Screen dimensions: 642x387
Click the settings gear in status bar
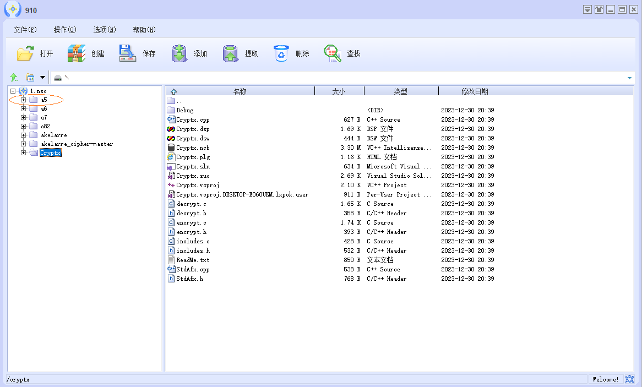[x=630, y=379]
